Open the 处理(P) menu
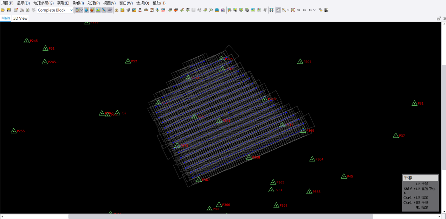The width and height of the screenshot is (446, 219). pos(93,3)
